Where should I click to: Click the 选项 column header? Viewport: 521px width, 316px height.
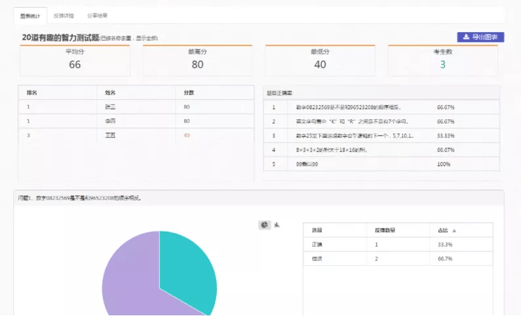point(317,230)
